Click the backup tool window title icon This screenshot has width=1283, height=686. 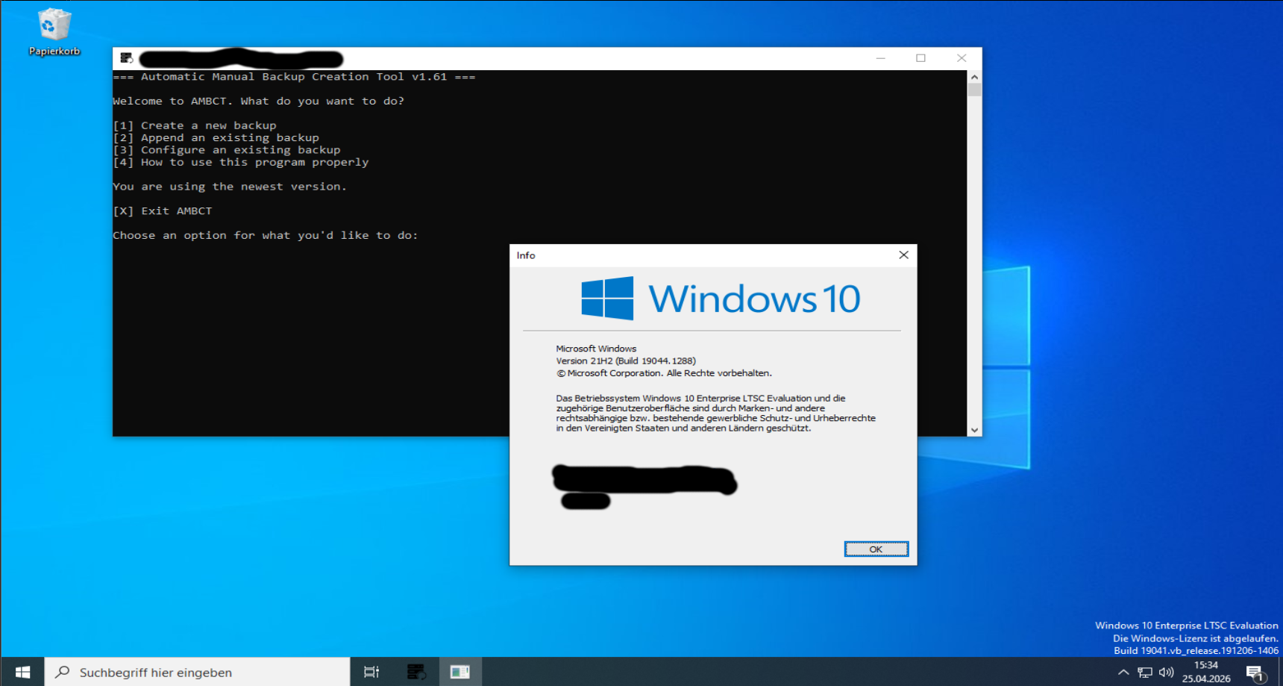click(x=126, y=58)
